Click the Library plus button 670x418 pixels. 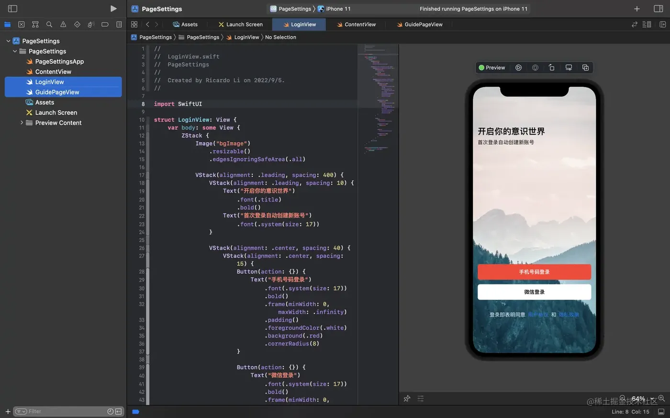[x=637, y=9]
